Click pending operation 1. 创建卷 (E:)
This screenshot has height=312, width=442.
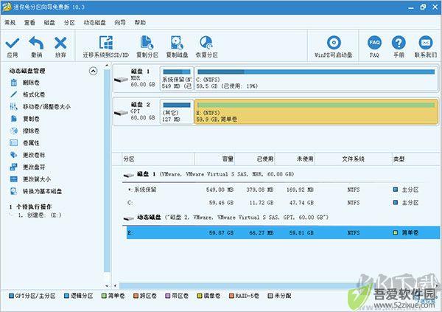(40, 215)
